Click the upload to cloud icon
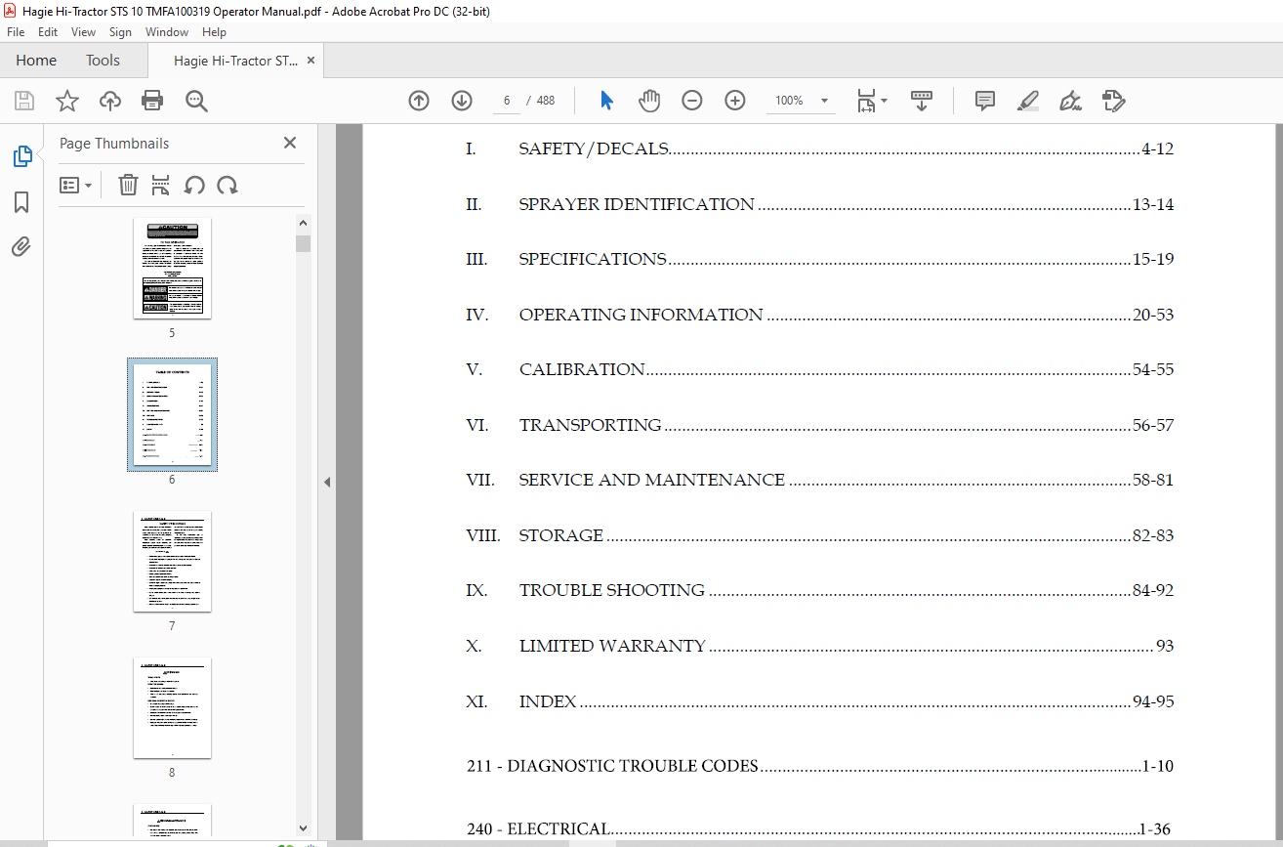1283x847 pixels. 110,101
